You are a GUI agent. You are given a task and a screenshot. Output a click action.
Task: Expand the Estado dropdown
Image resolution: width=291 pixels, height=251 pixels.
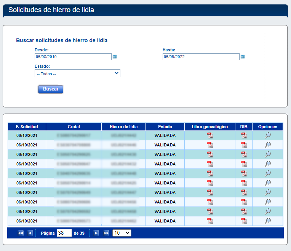(x=77, y=73)
